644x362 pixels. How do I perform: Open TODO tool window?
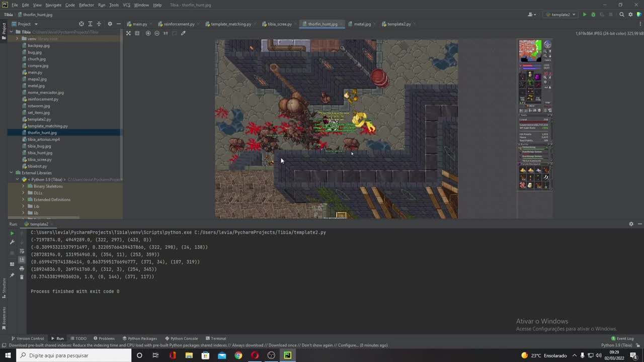click(x=78, y=338)
